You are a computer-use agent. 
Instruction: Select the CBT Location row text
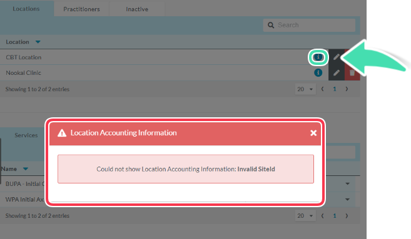pyautogui.click(x=24, y=57)
